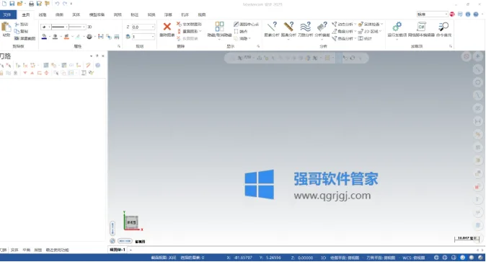Open the Z depth value dropdown arrow
The image size is (486, 262).
tap(153, 27)
